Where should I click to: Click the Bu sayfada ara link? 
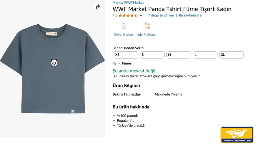[190, 15]
